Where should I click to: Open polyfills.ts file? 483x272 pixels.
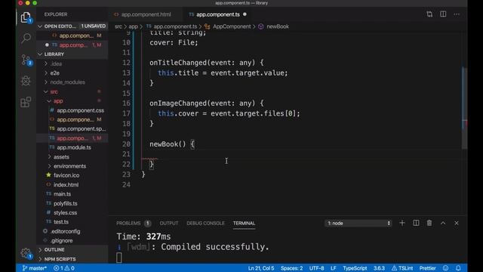[66, 203]
